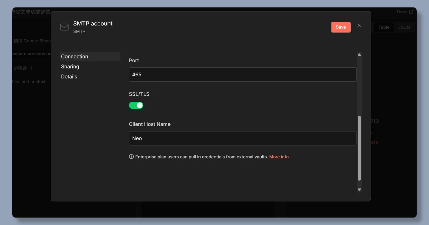Open Docs link in background window
The width and height of the screenshot is (429, 225).
(x=405, y=12)
